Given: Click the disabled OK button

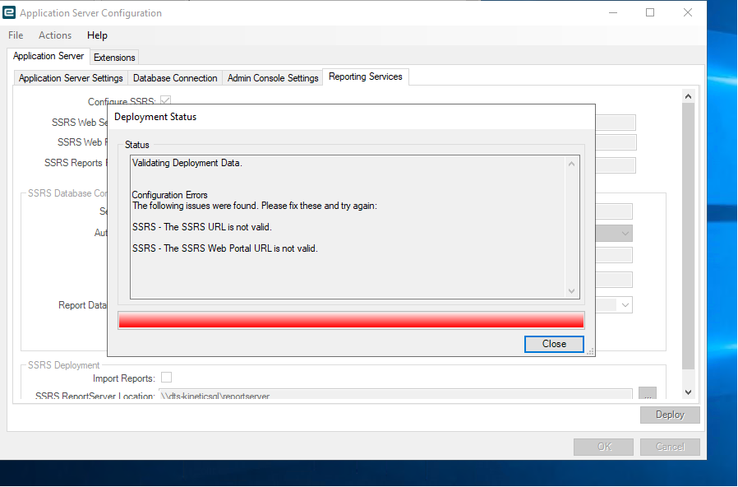Looking at the screenshot, I should tap(603, 447).
